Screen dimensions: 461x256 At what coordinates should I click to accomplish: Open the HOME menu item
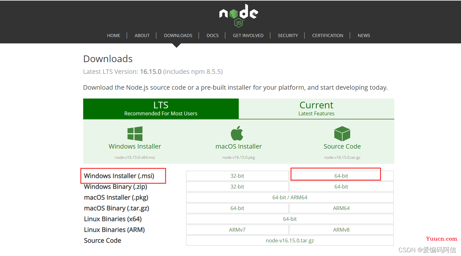tap(114, 35)
